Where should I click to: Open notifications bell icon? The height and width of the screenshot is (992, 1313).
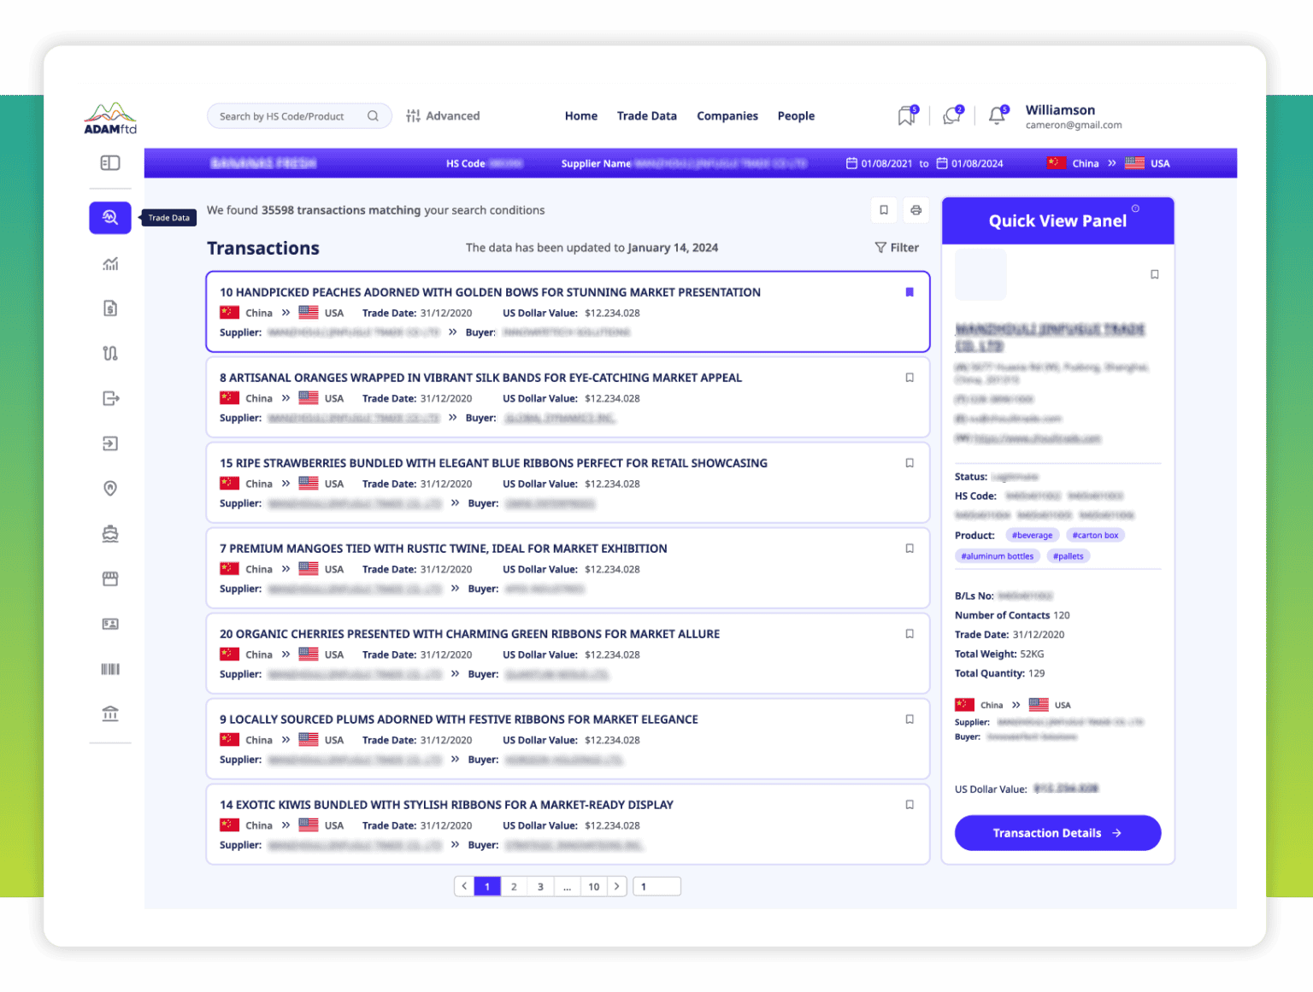[x=998, y=115]
